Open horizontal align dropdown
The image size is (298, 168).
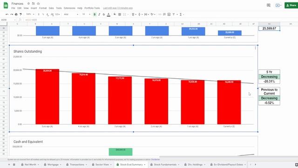click(x=134, y=14)
